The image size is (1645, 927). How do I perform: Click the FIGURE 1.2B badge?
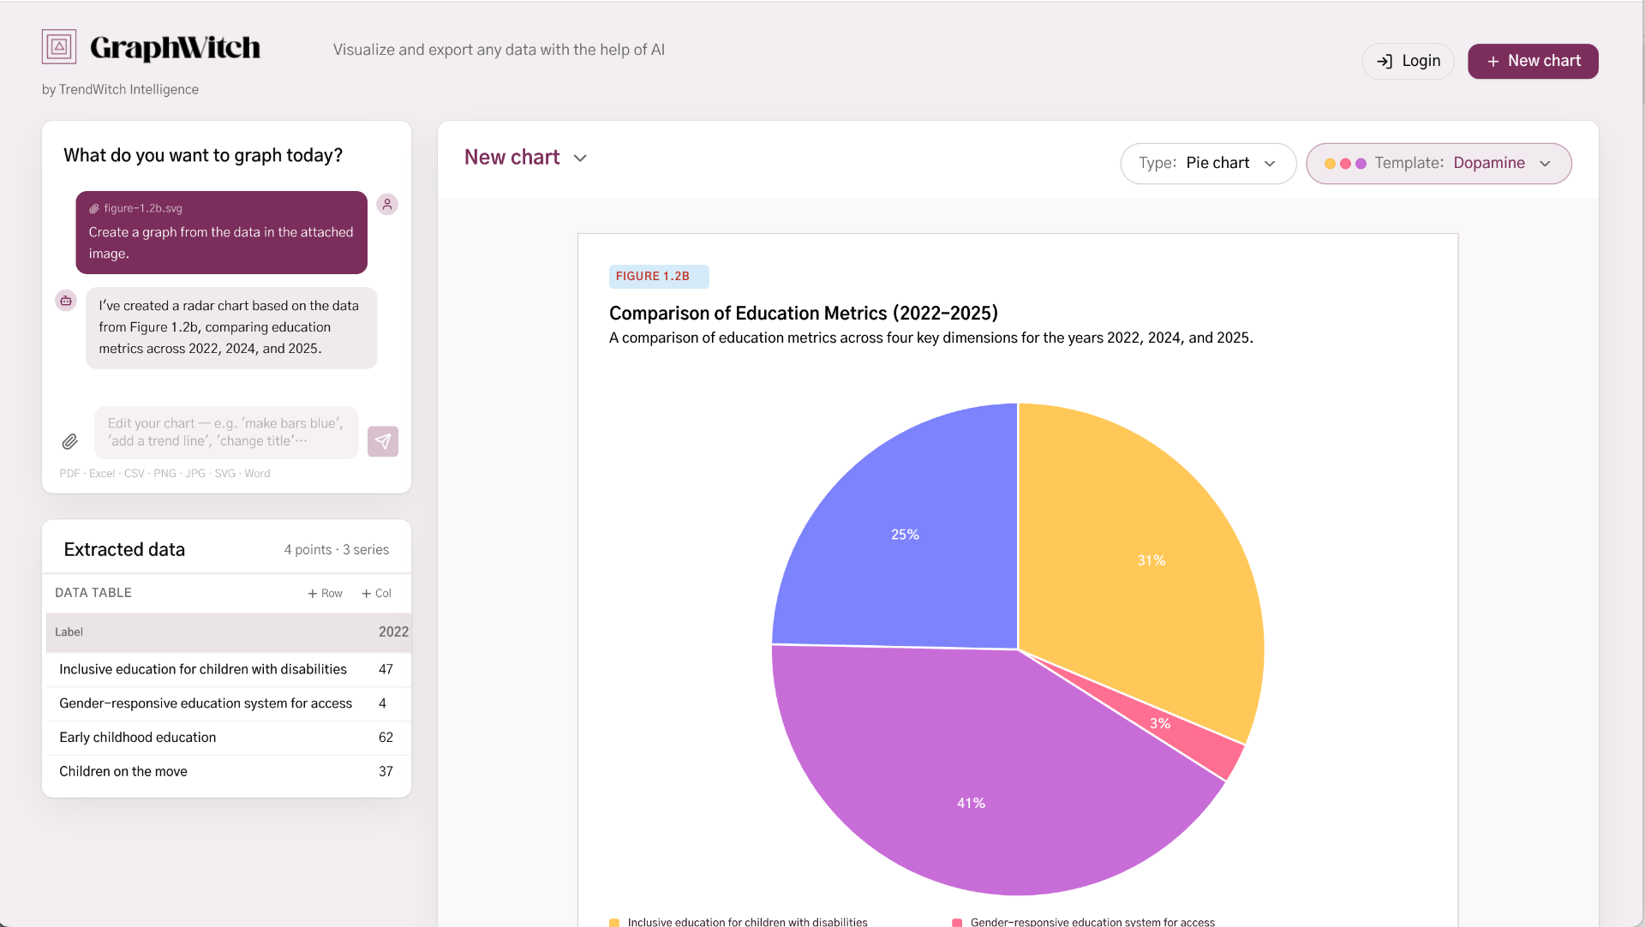point(659,276)
